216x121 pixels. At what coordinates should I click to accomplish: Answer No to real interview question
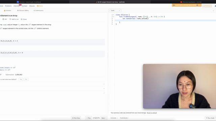(x=26, y=79)
